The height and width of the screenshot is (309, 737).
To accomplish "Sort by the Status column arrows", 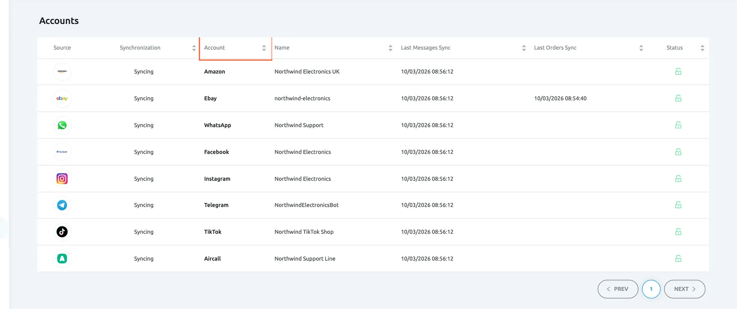I will coord(703,48).
